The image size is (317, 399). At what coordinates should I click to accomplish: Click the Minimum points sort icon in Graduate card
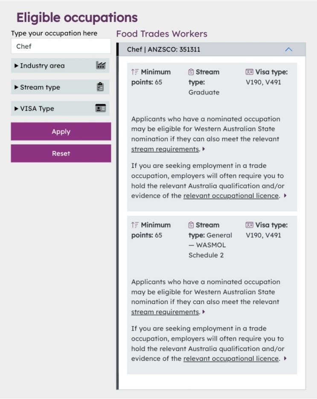coord(135,72)
